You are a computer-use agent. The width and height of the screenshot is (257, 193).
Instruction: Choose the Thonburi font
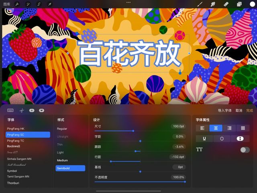point(13,183)
